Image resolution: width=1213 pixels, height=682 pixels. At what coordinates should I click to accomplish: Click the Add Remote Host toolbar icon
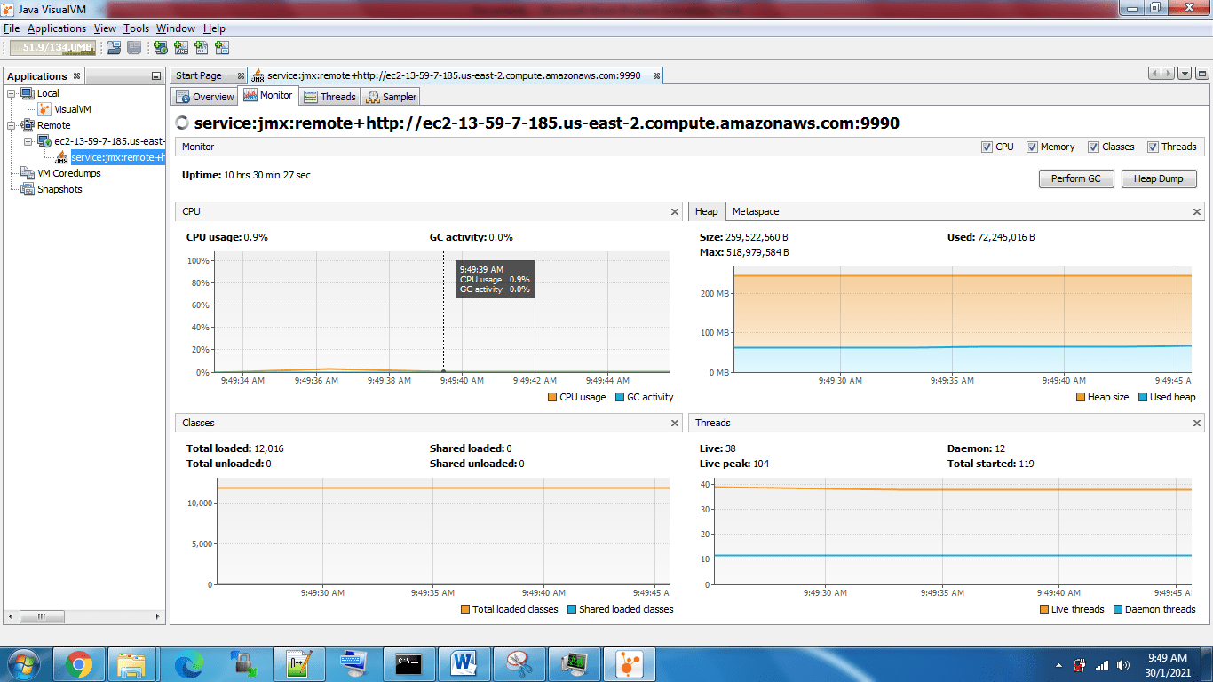pyautogui.click(x=162, y=48)
